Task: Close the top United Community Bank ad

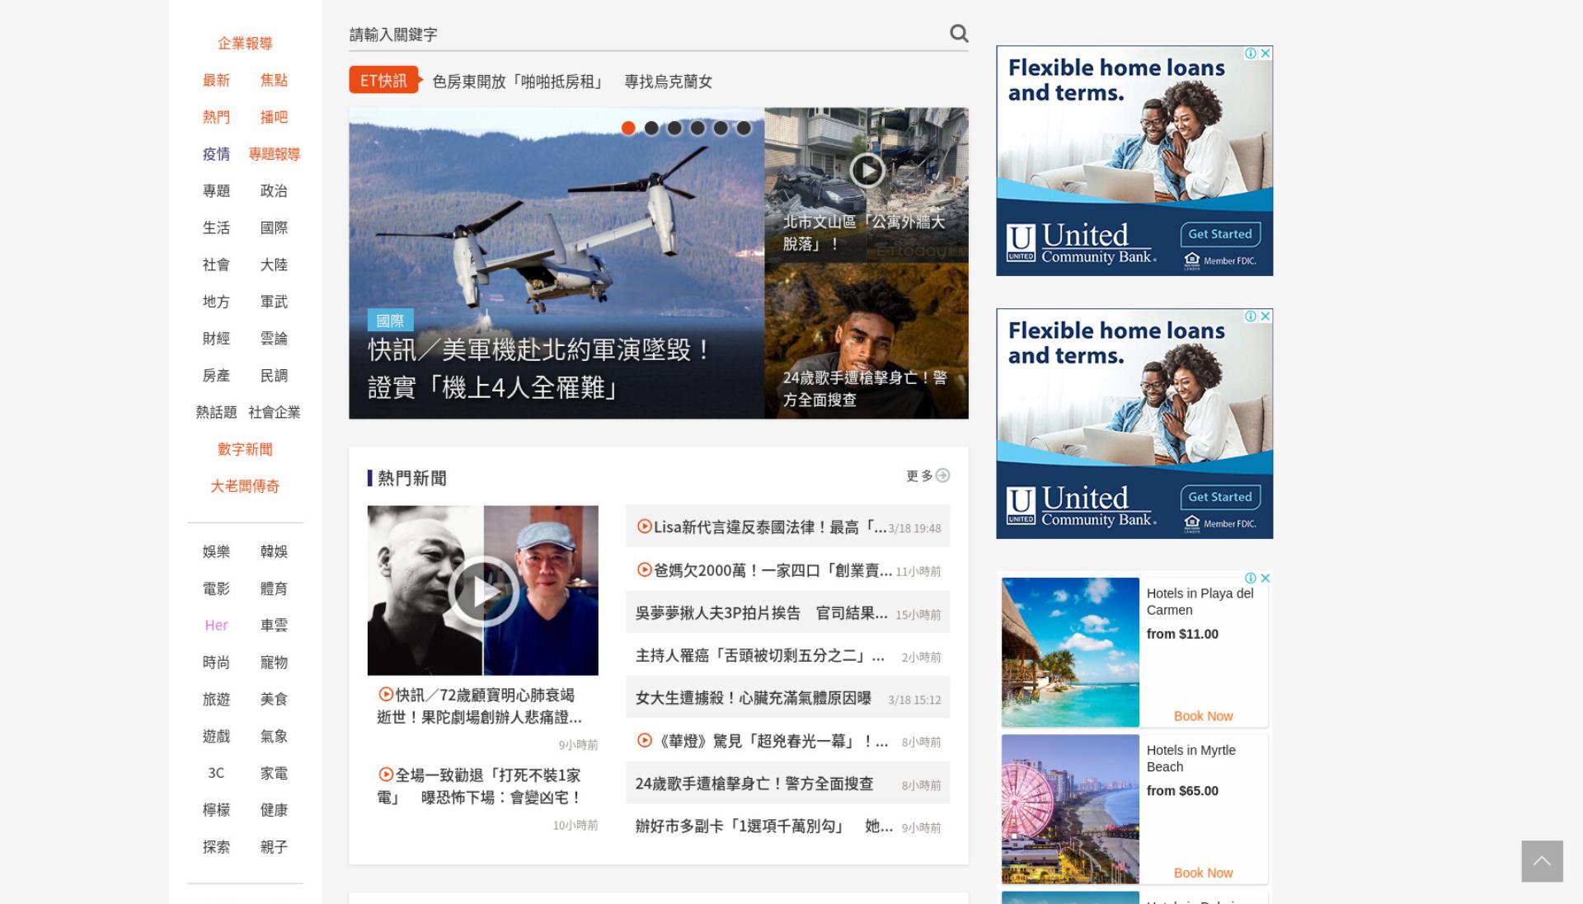Action: [1266, 54]
